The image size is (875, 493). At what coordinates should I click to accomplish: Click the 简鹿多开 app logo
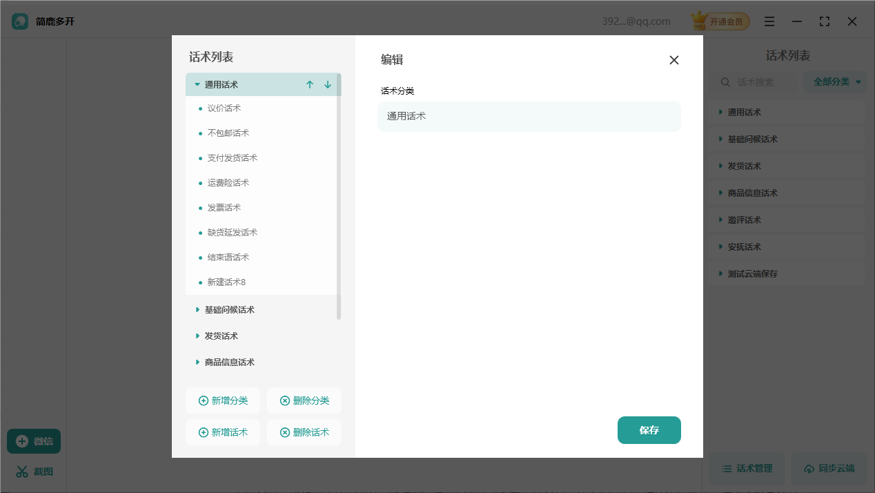coord(20,21)
